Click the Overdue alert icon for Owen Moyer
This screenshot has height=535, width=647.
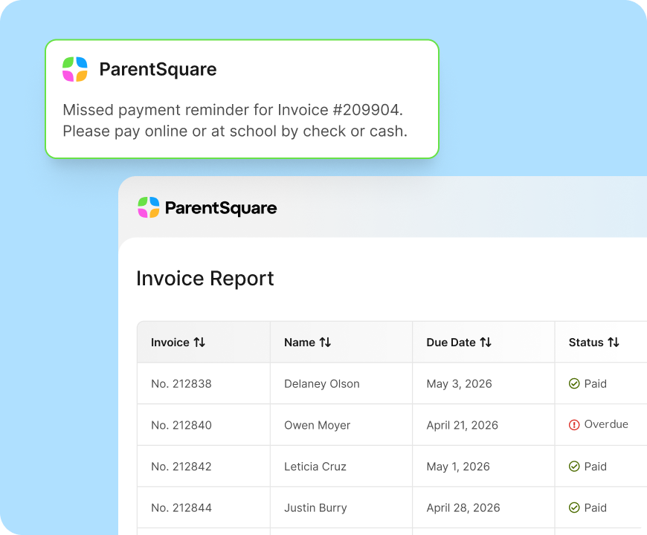[574, 424]
